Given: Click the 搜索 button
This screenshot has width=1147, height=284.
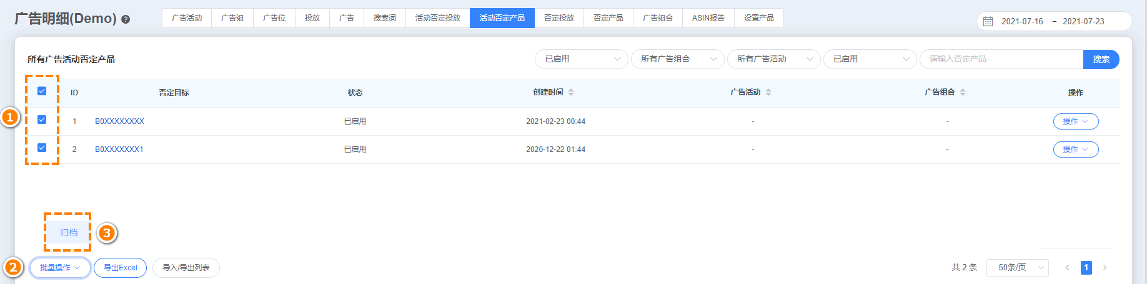Looking at the screenshot, I should [x=1101, y=59].
